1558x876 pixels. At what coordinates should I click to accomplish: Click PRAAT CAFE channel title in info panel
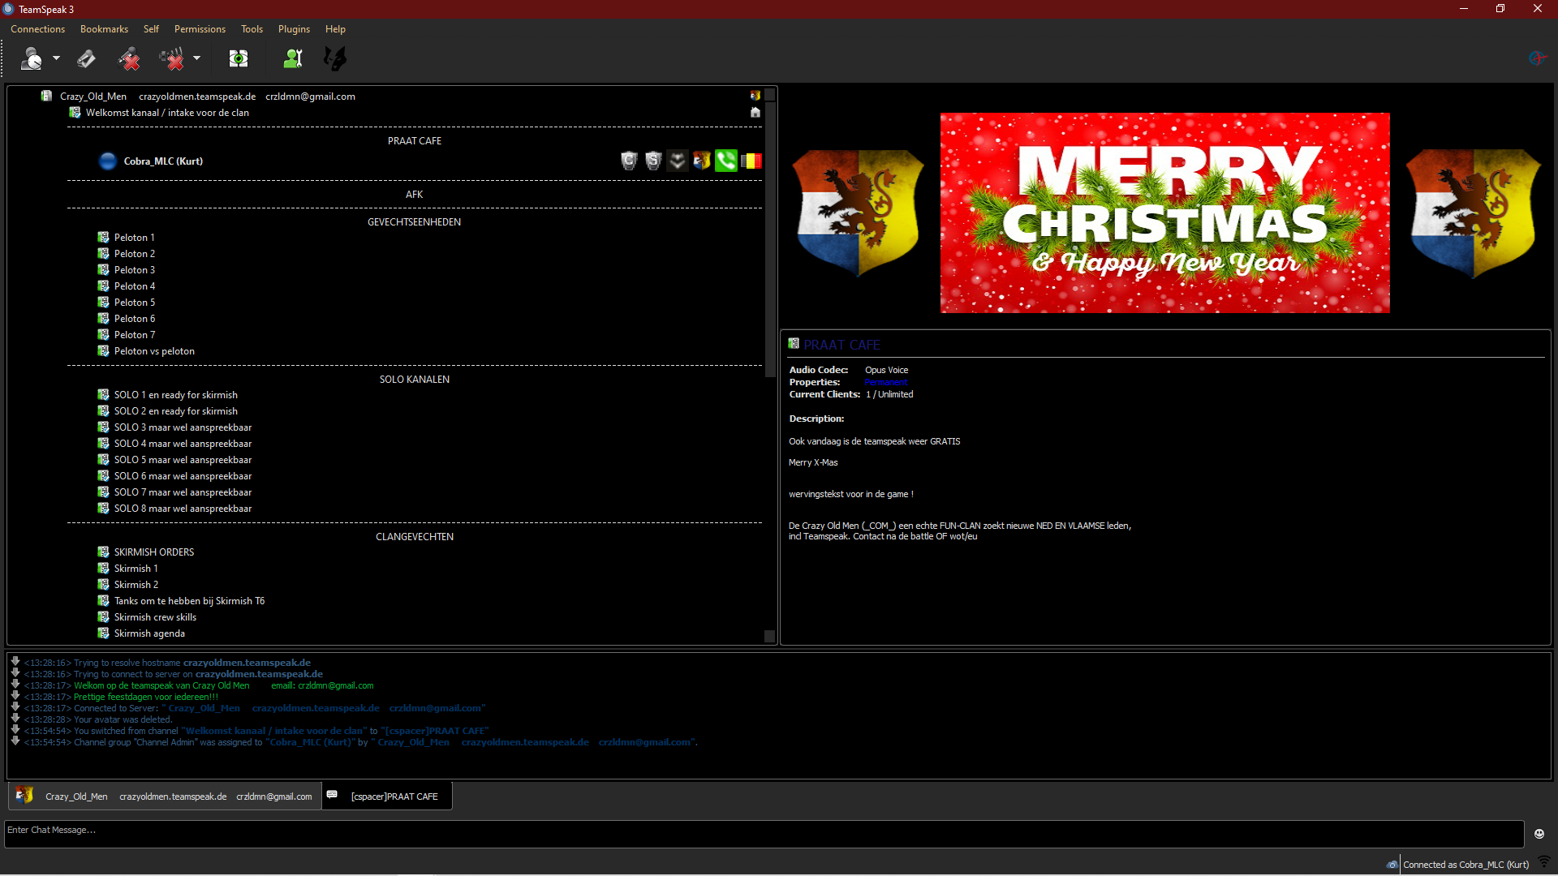pyautogui.click(x=841, y=346)
